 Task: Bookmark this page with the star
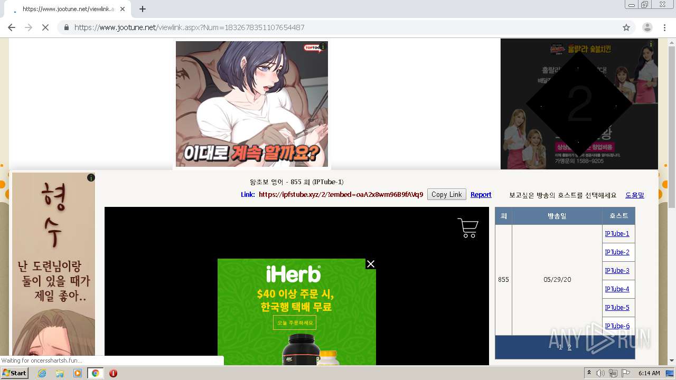pyautogui.click(x=626, y=27)
